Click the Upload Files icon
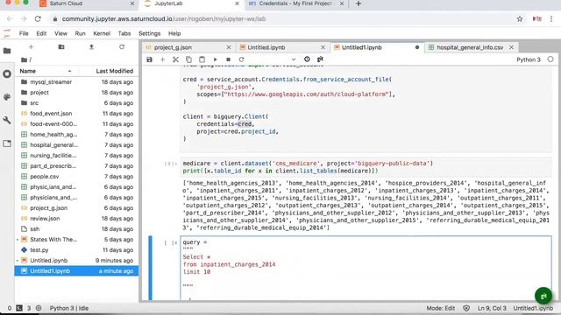The width and height of the screenshot is (561, 315). 91,46
